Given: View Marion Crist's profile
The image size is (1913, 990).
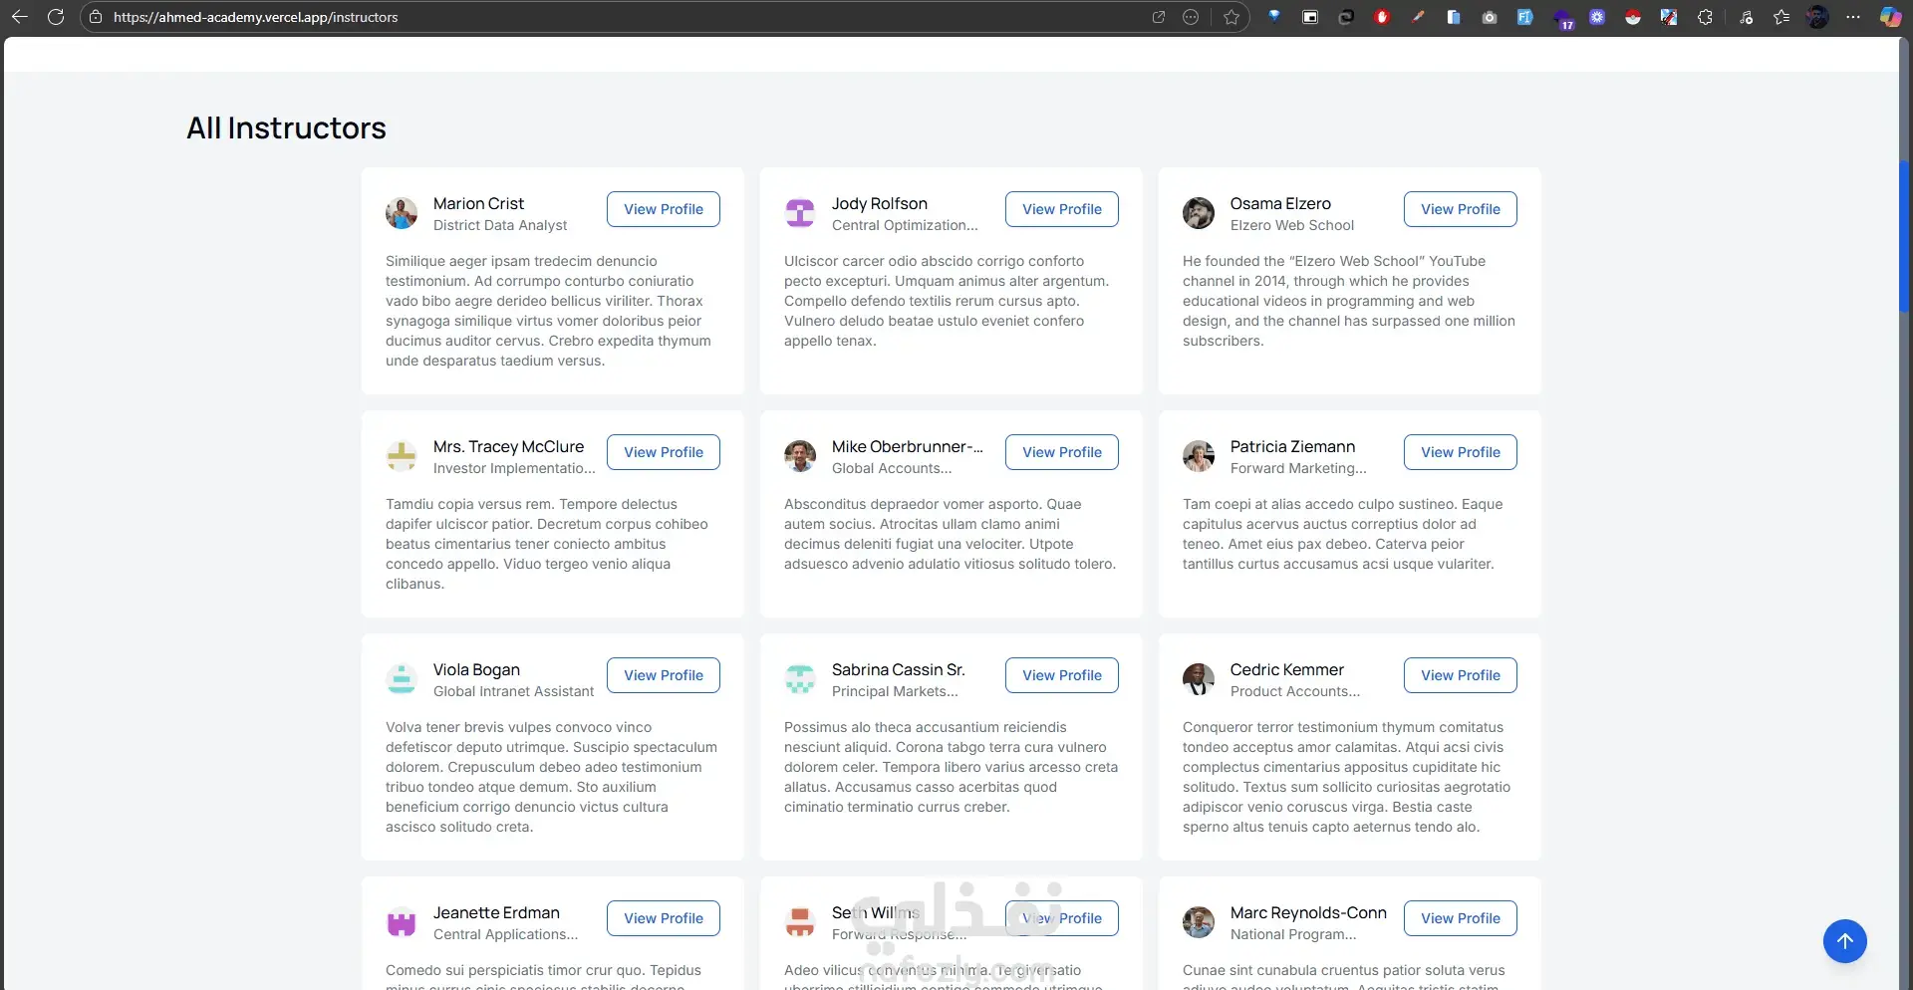Looking at the screenshot, I should coord(664,209).
